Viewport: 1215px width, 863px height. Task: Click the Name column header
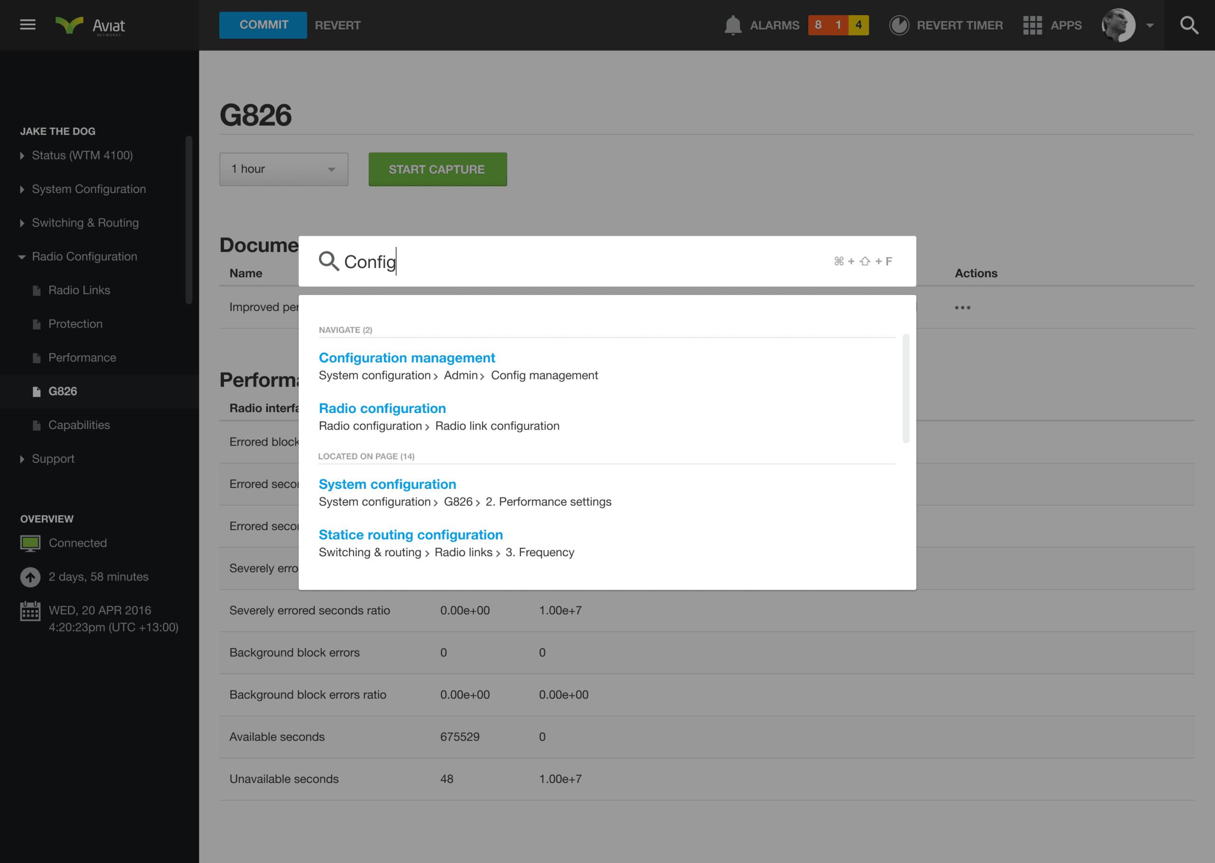246,273
